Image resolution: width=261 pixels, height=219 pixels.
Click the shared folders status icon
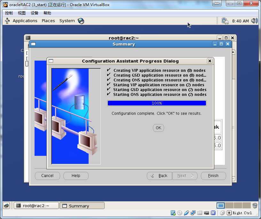pyautogui.click(x=200, y=213)
